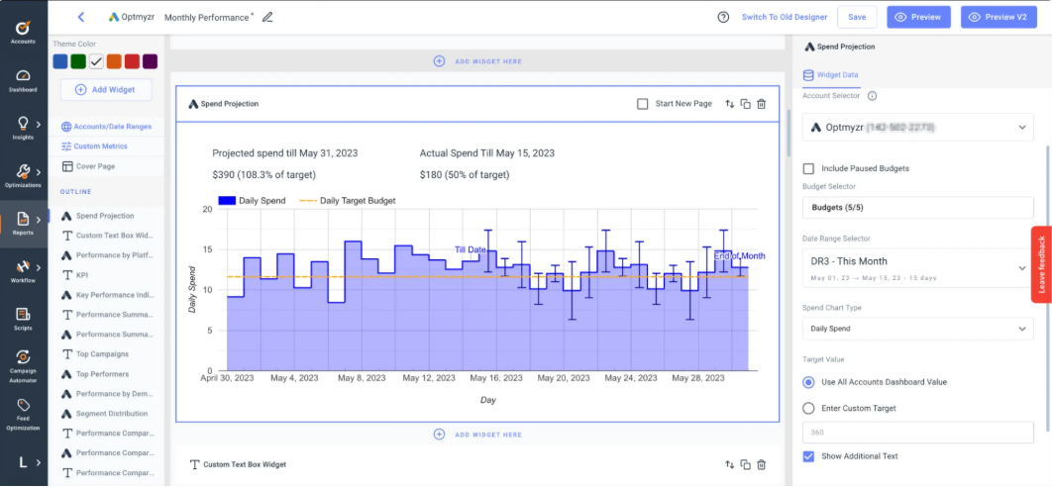The image size is (1052, 487).
Task: Open the Date Range Selector dropdown
Action: (917, 267)
